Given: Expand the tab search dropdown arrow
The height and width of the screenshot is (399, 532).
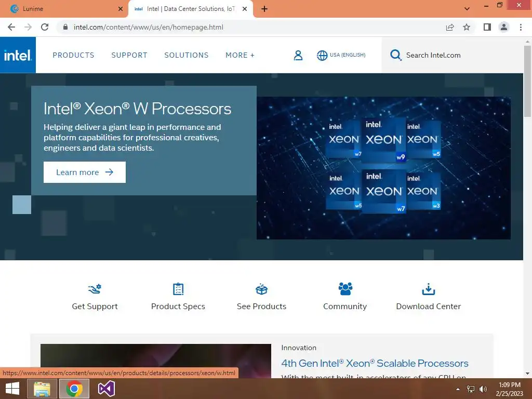Looking at the screenshot, I should (467, 9).
